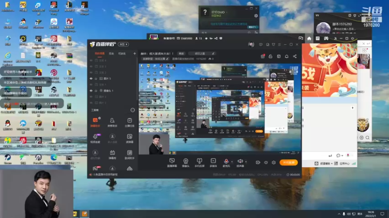The width and height of the screenshot is (389, 218).
Task: Open the 歌词助手 tool
Action: pyautogui.click(x=129, y=155)
